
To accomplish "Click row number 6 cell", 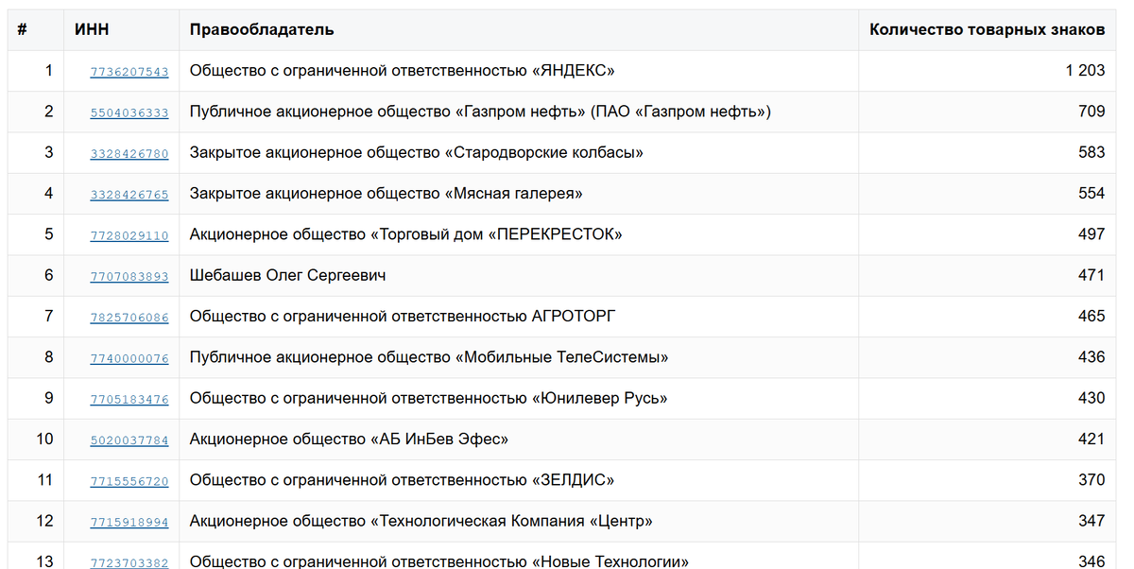I will click(36, 275).
